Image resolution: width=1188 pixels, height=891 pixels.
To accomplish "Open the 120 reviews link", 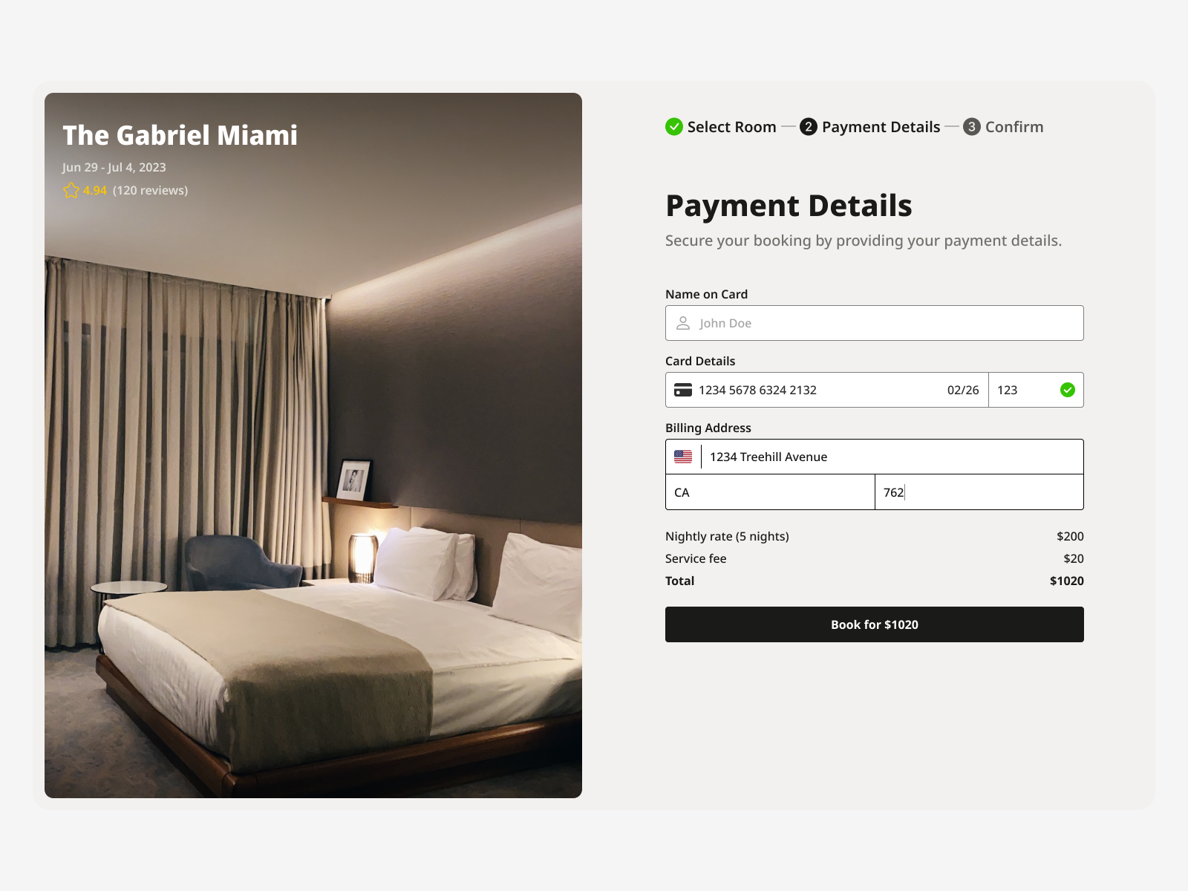I will [150, 190].
